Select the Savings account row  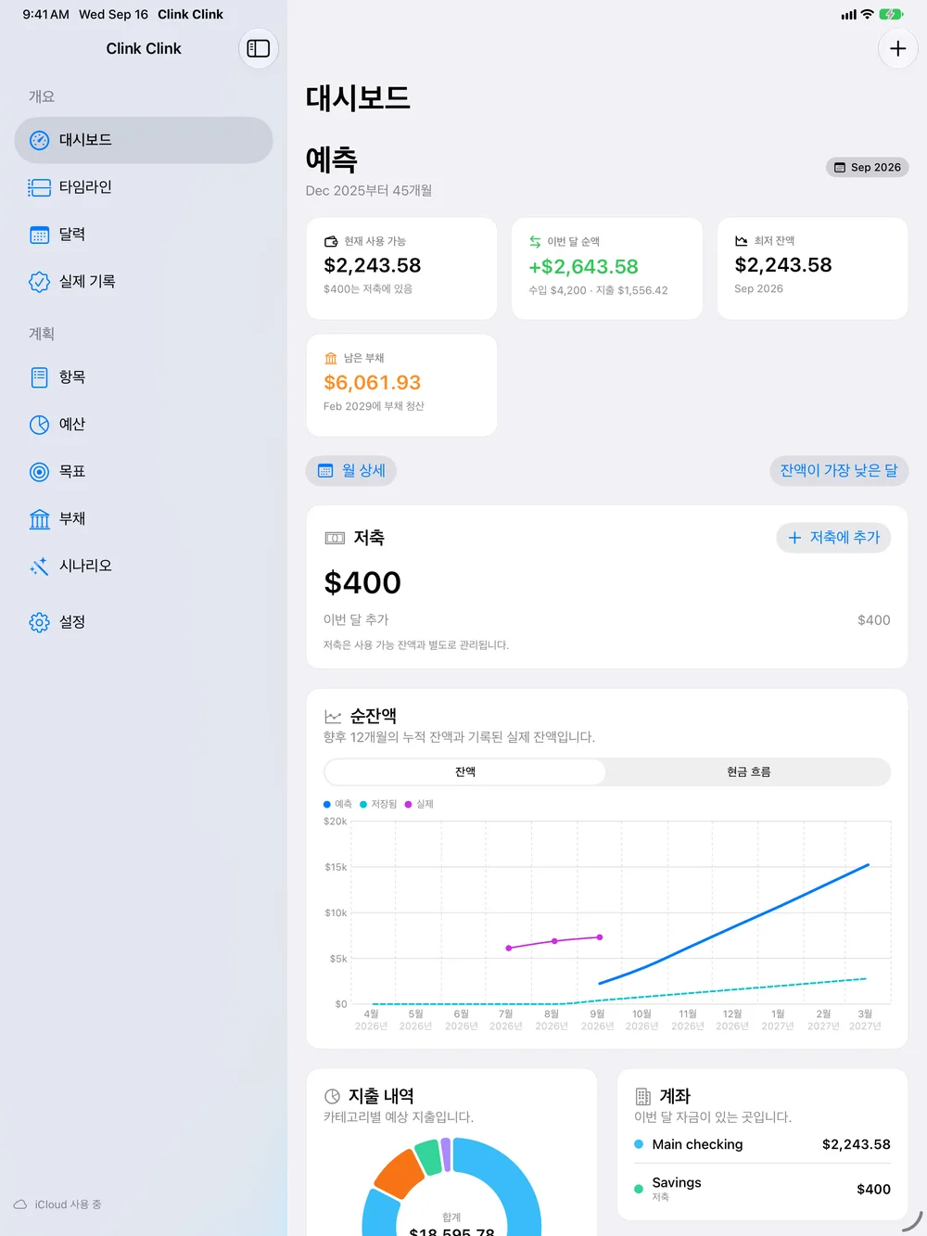[762, 1189]
